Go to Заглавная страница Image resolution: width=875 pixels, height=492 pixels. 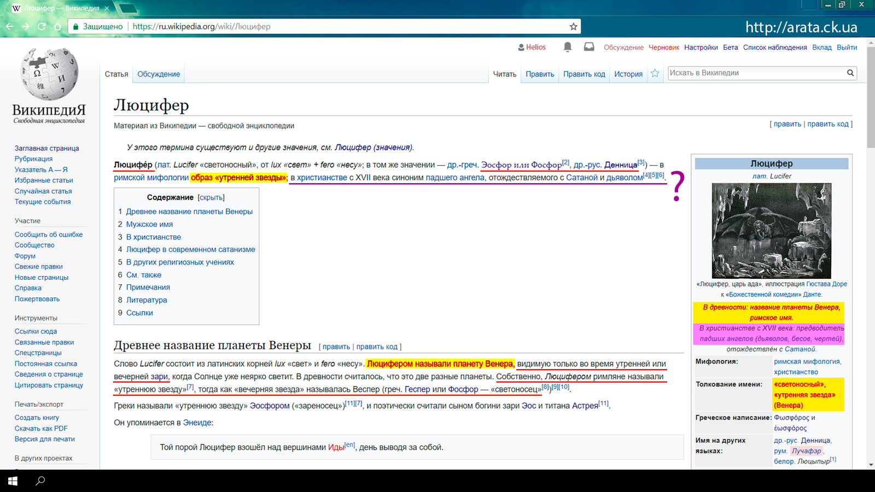click(46, 148)
